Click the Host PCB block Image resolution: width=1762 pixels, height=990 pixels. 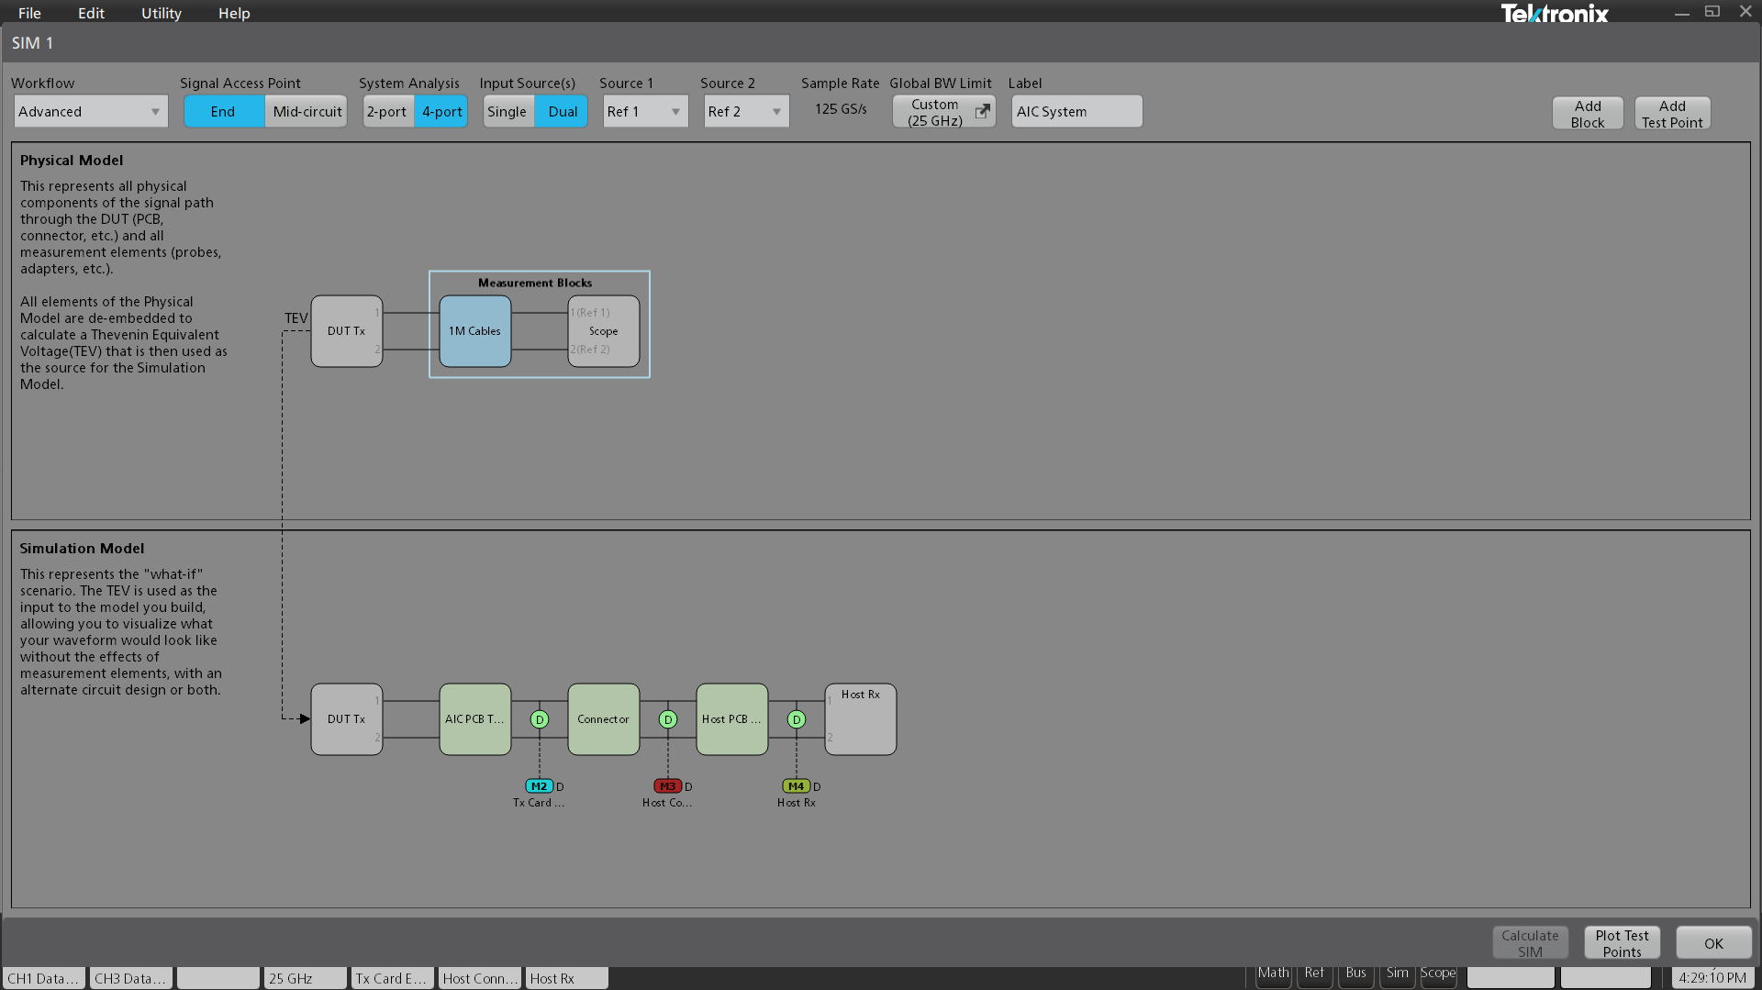[x=731, y=719]
